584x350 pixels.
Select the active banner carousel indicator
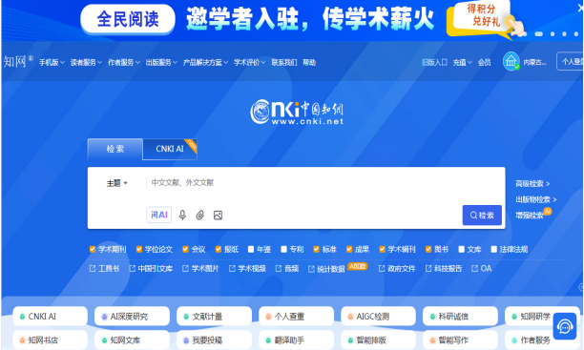pos(538,34)
